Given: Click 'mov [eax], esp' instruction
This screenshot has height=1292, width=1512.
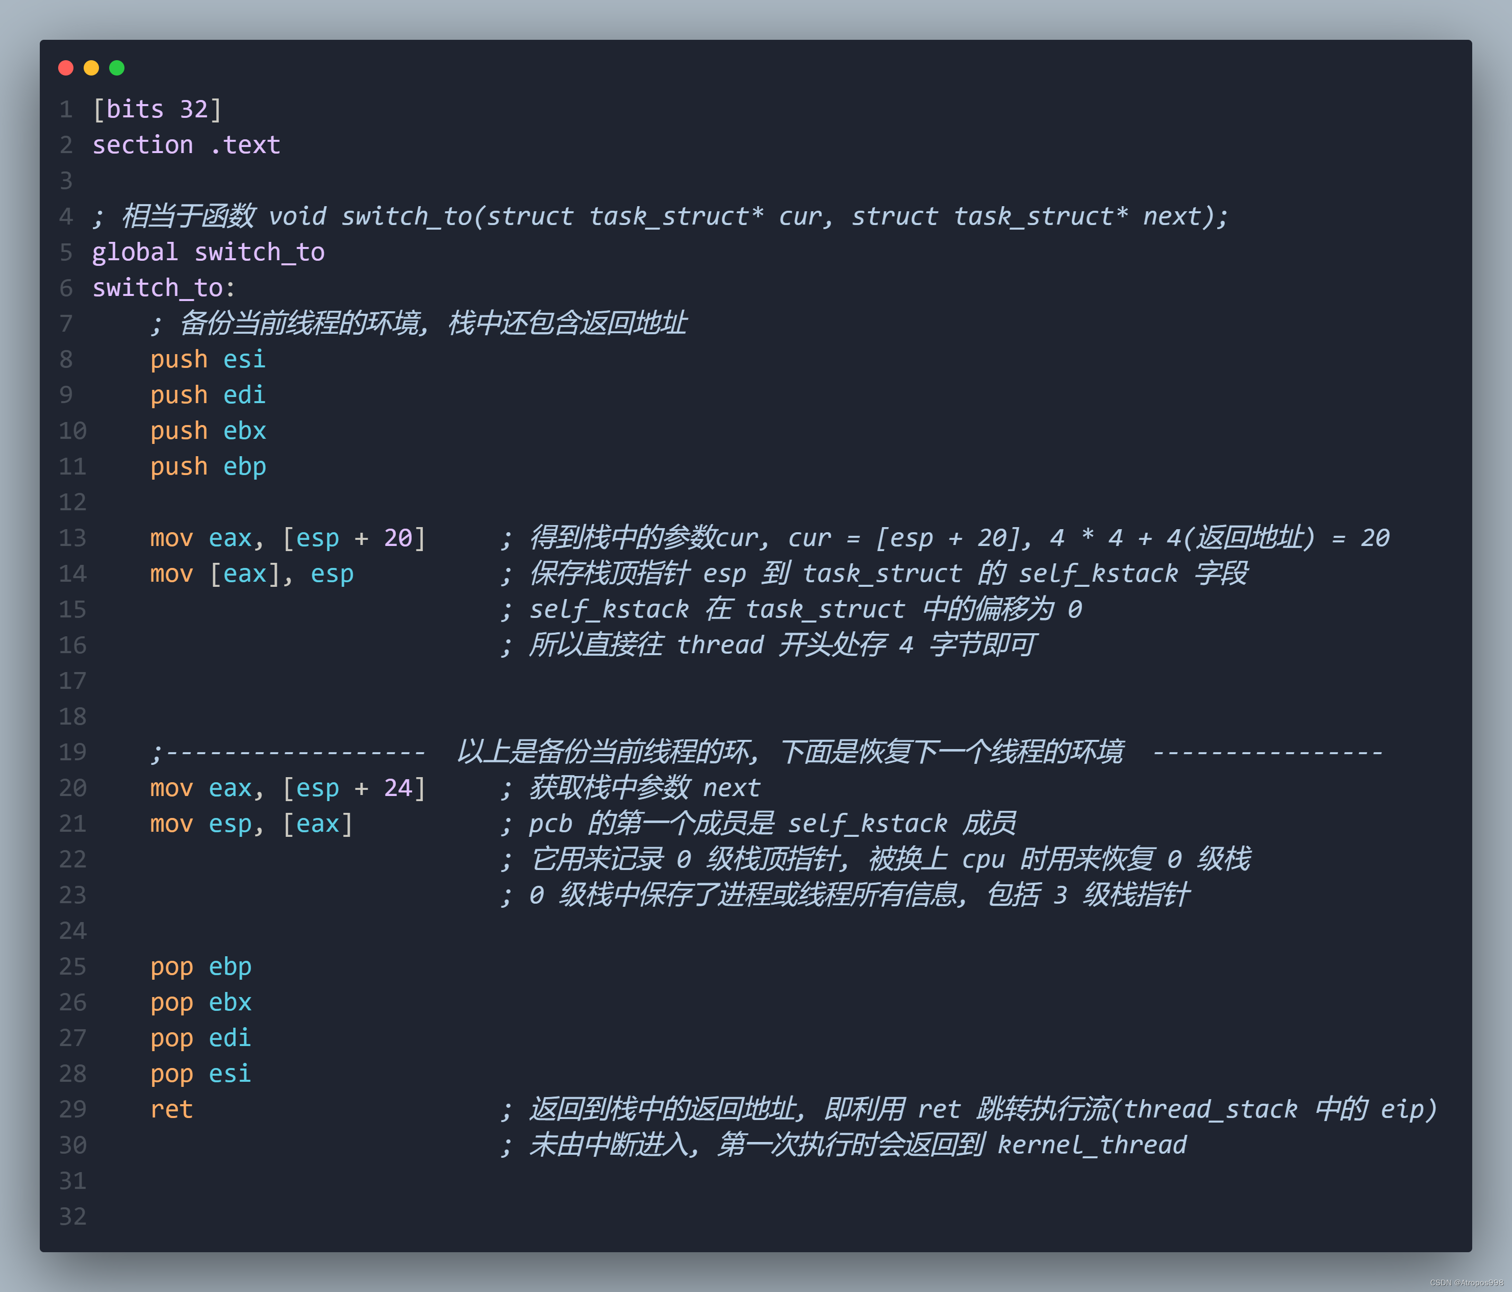Looking at the screenshot, I should [252, 574].
